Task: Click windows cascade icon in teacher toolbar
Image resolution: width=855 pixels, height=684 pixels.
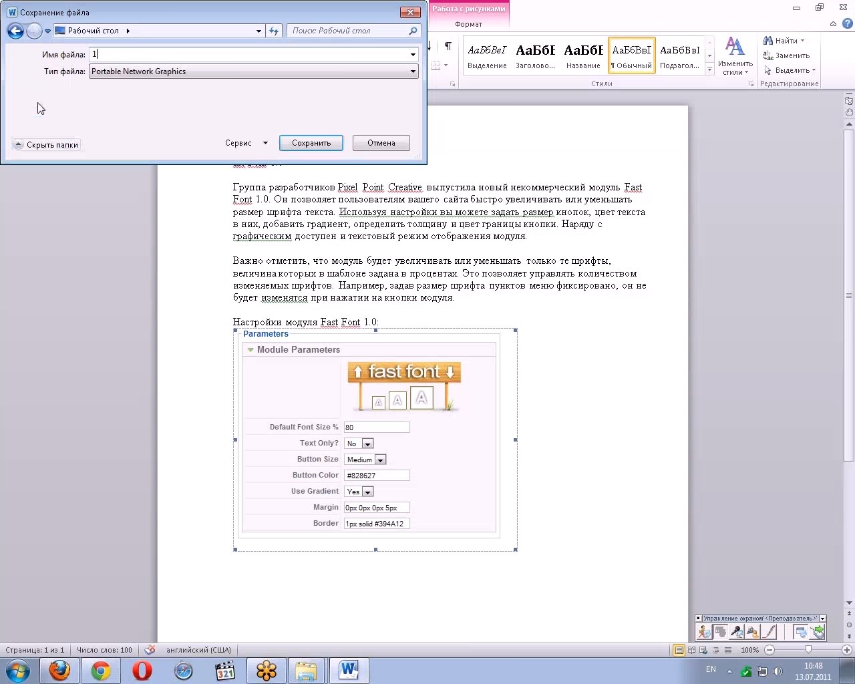Action: click(x=801, y=631)
